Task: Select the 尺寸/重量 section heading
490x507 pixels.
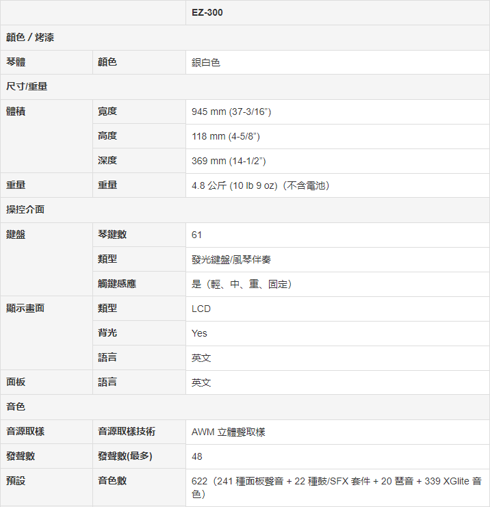Action: pos(27,87)
